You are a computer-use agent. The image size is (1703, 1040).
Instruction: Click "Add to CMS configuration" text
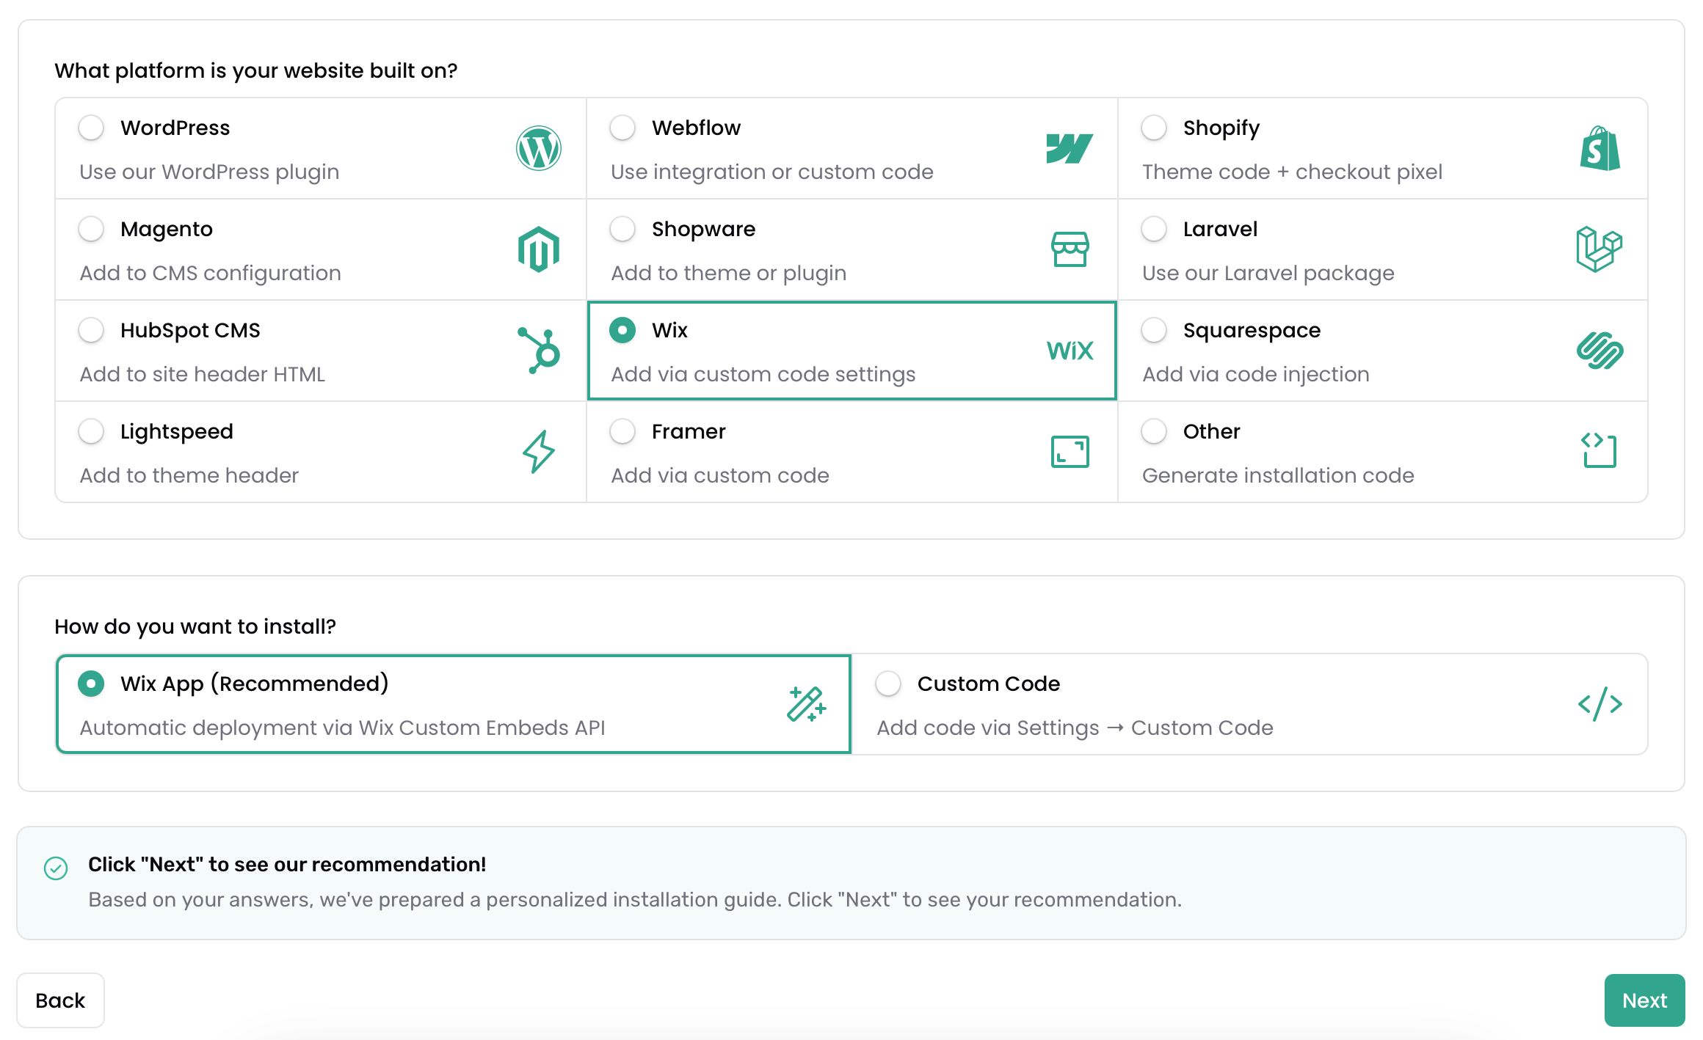pos(210,273)
